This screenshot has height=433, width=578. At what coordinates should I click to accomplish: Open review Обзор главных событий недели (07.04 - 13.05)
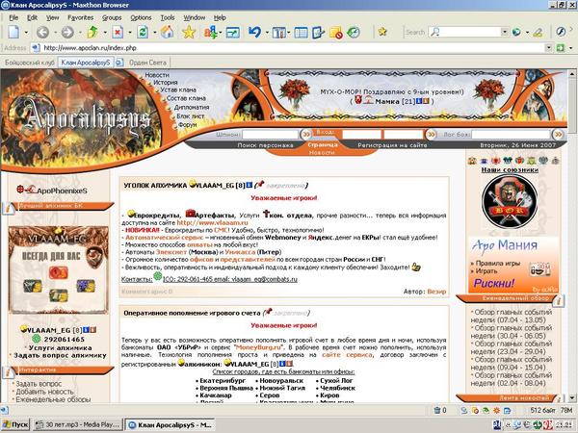[x=512, y=316]
